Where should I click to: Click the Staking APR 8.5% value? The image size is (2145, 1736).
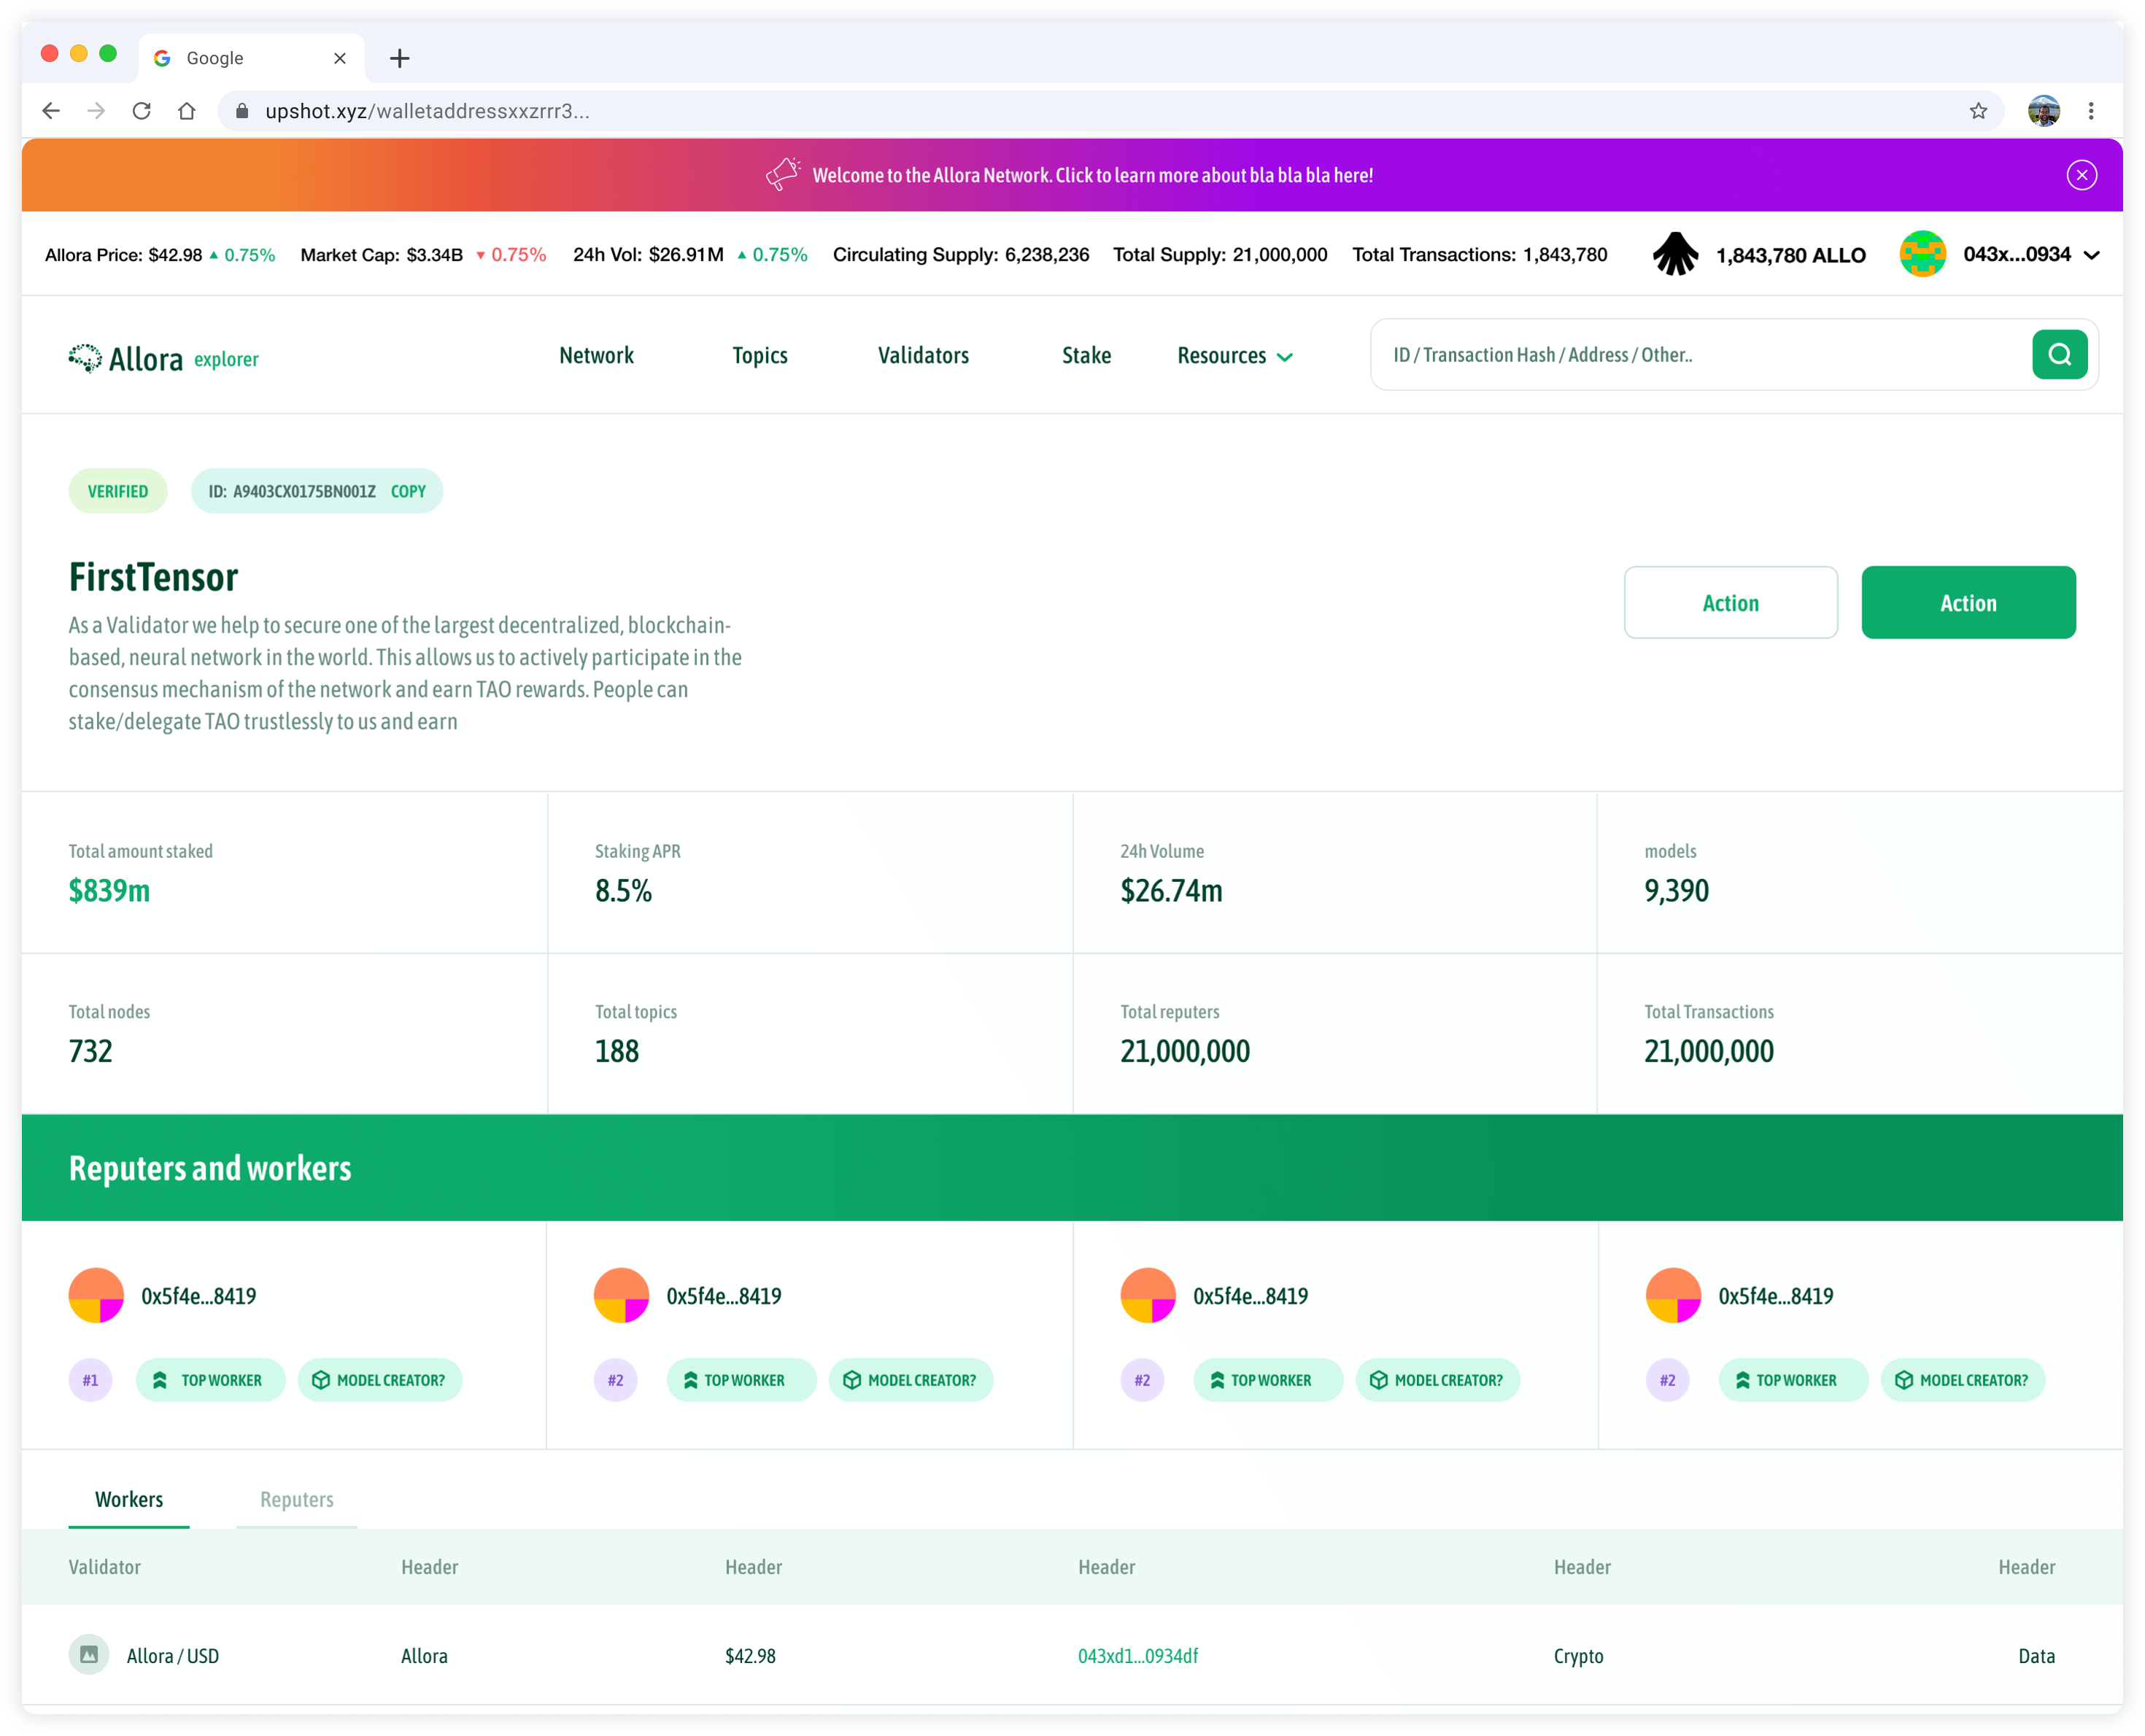coord(623,890)
